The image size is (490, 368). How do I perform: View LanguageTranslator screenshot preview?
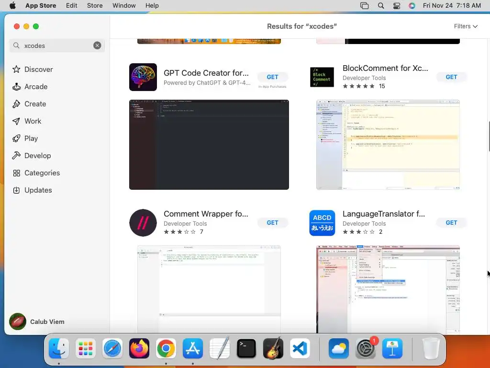tap(388, 289)
